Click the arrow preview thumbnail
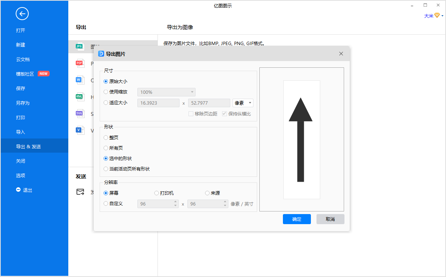This screenshot has width=446, height=277. [302, 140]
